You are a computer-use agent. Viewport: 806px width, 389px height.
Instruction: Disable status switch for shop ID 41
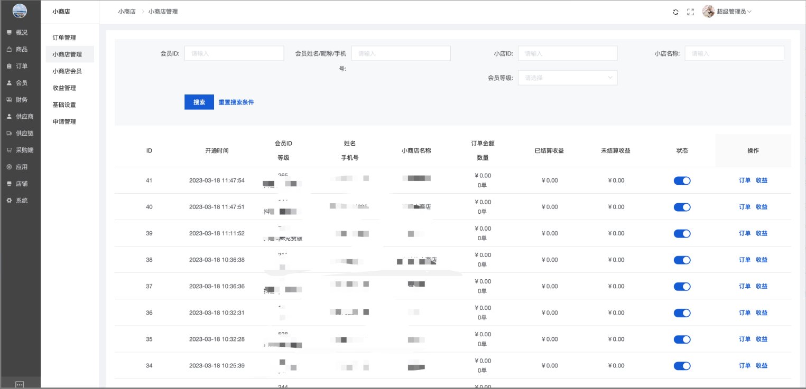click(x=682, y=181)
